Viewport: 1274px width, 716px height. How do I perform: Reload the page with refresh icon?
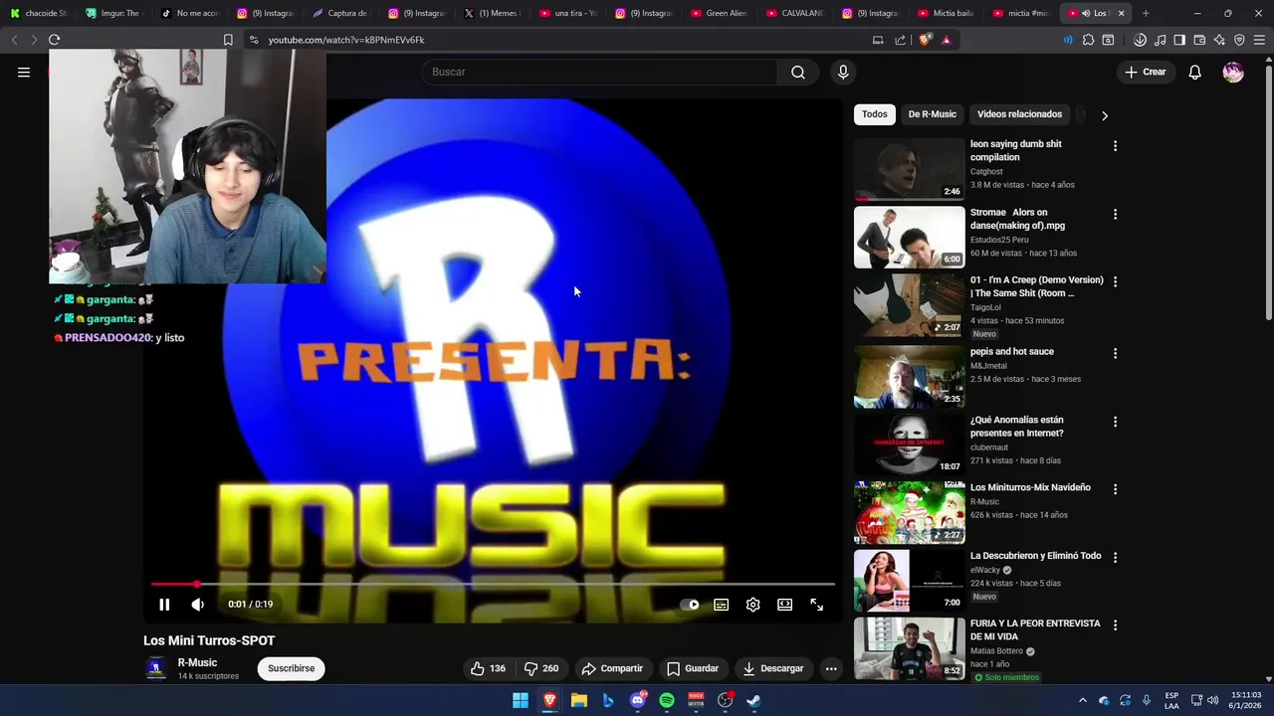[54, 40]
